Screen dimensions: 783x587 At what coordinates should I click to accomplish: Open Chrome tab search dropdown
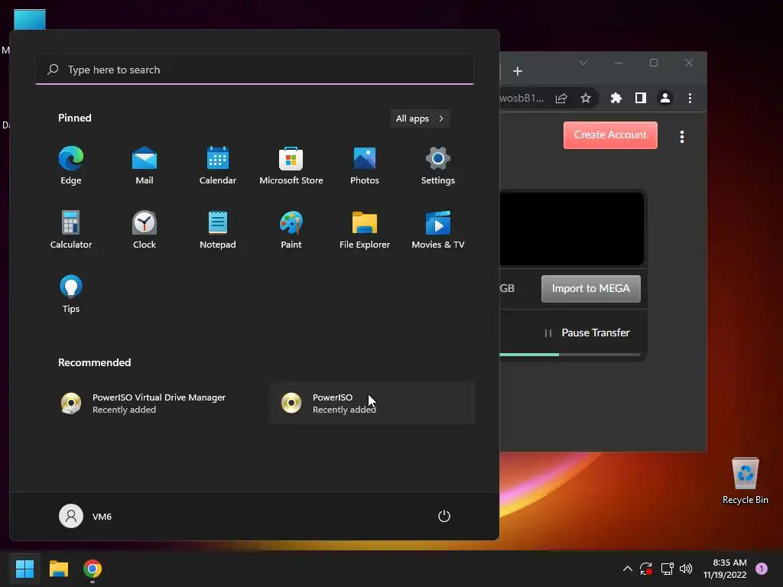tap(583, 63)
